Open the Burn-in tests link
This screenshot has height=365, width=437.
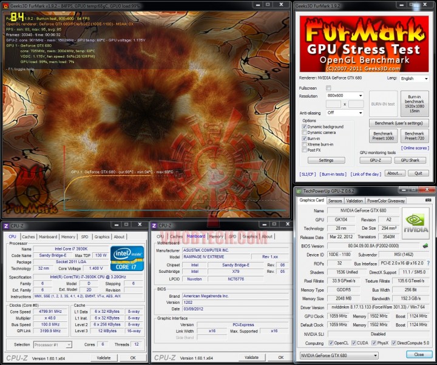[333, 174]
